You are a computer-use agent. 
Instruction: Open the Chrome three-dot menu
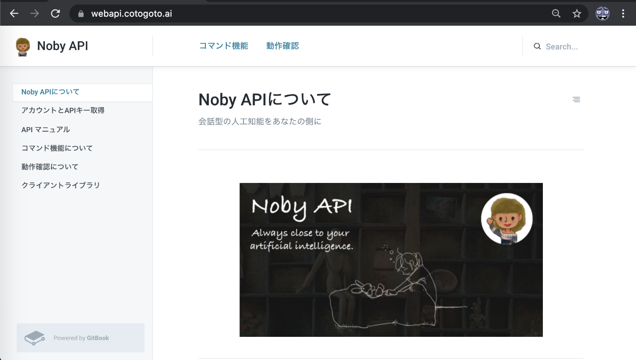623,14
